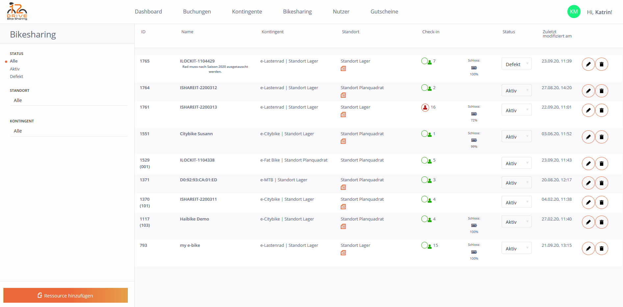Open the map icon for Citybike Susann's Standort
The width and height of the screenshot is (623, 307).
tap(343, 141)
